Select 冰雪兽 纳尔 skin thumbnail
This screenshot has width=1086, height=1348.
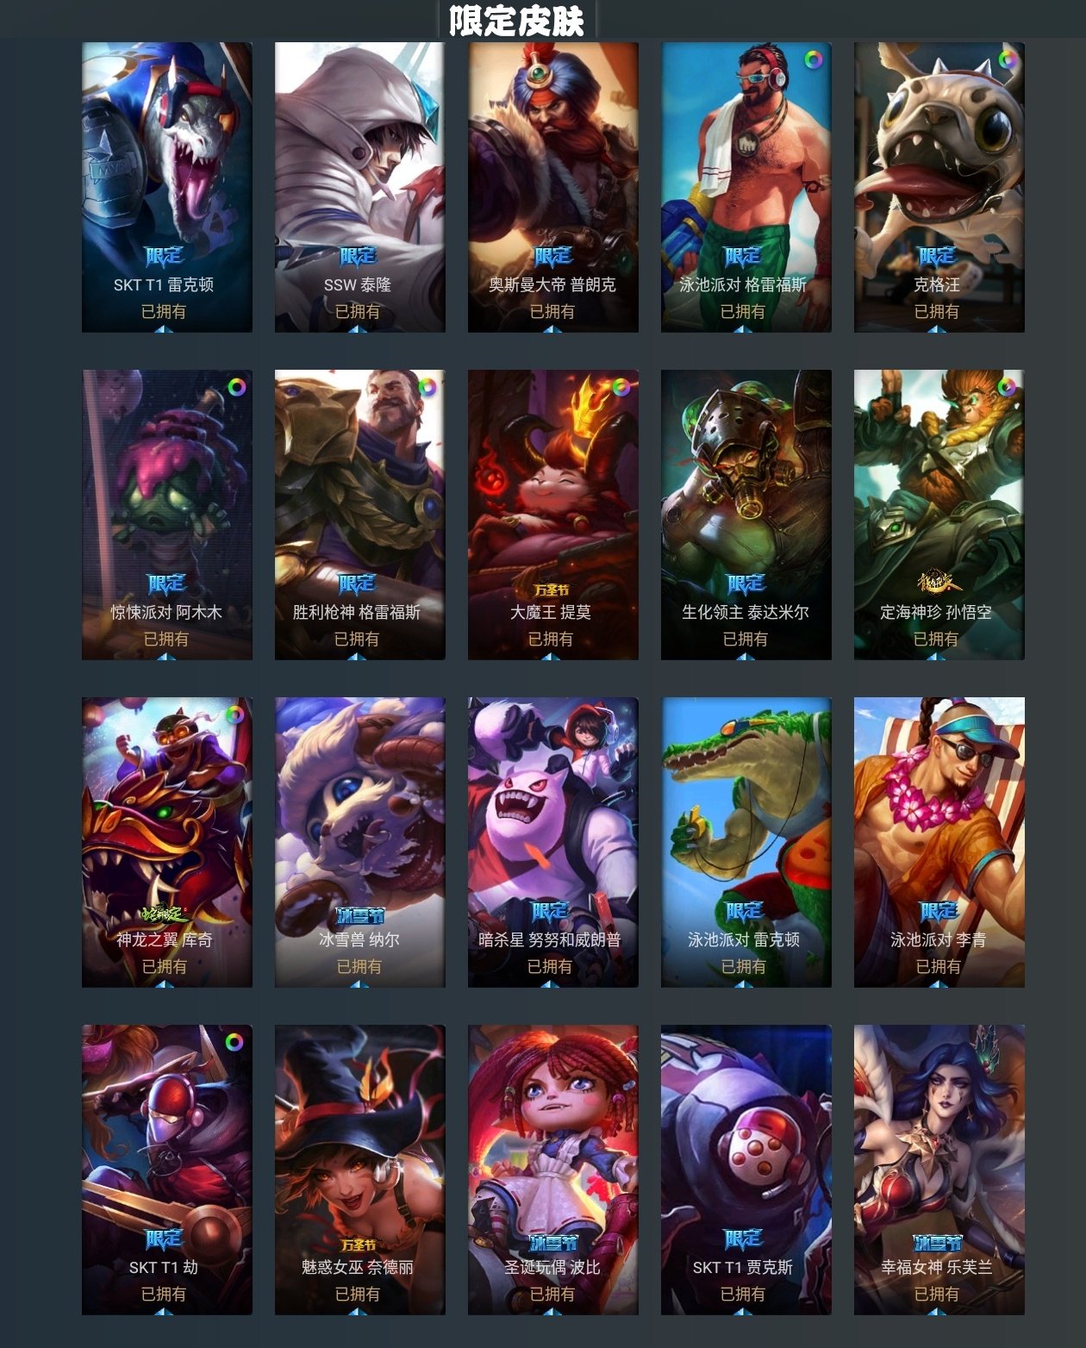pos(359,842)
